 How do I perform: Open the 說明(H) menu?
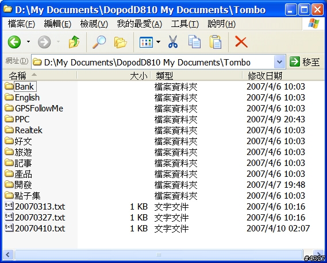pos(221,24)
